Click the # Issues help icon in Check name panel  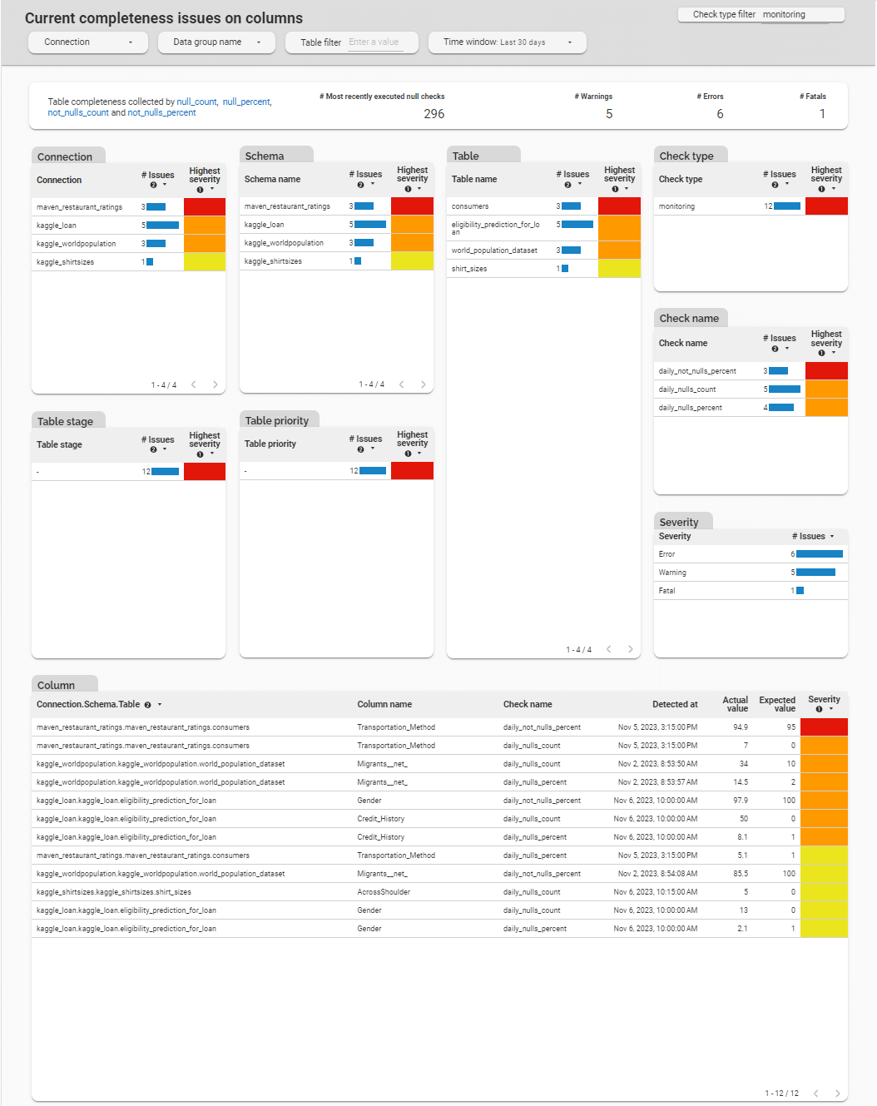(775, 348)
